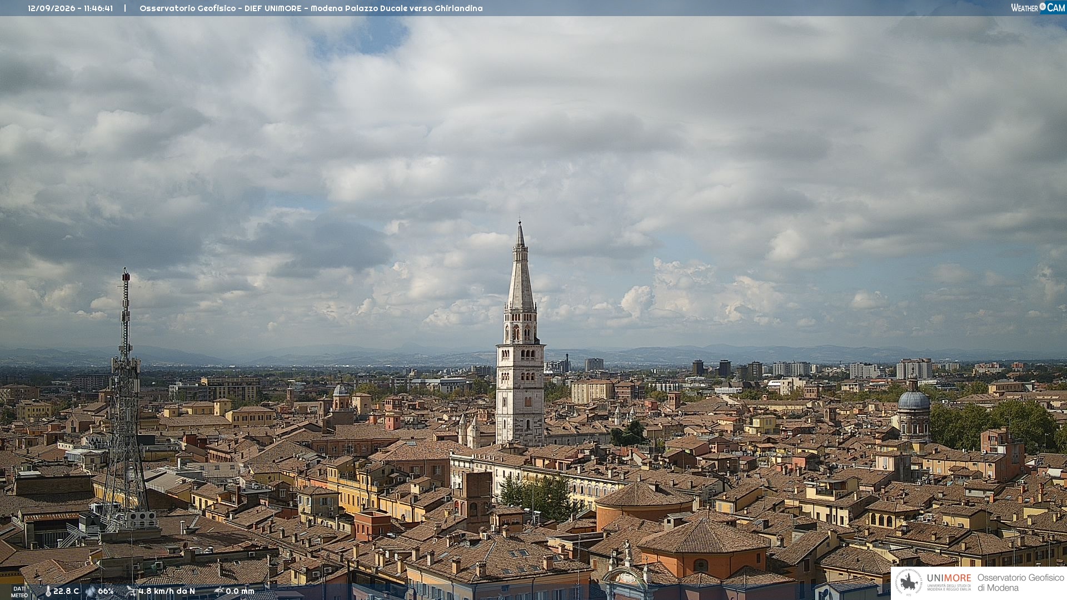Click the blue-grey church dome
This screenshot has width=1067, height=600.
click(x=914, y=399)
